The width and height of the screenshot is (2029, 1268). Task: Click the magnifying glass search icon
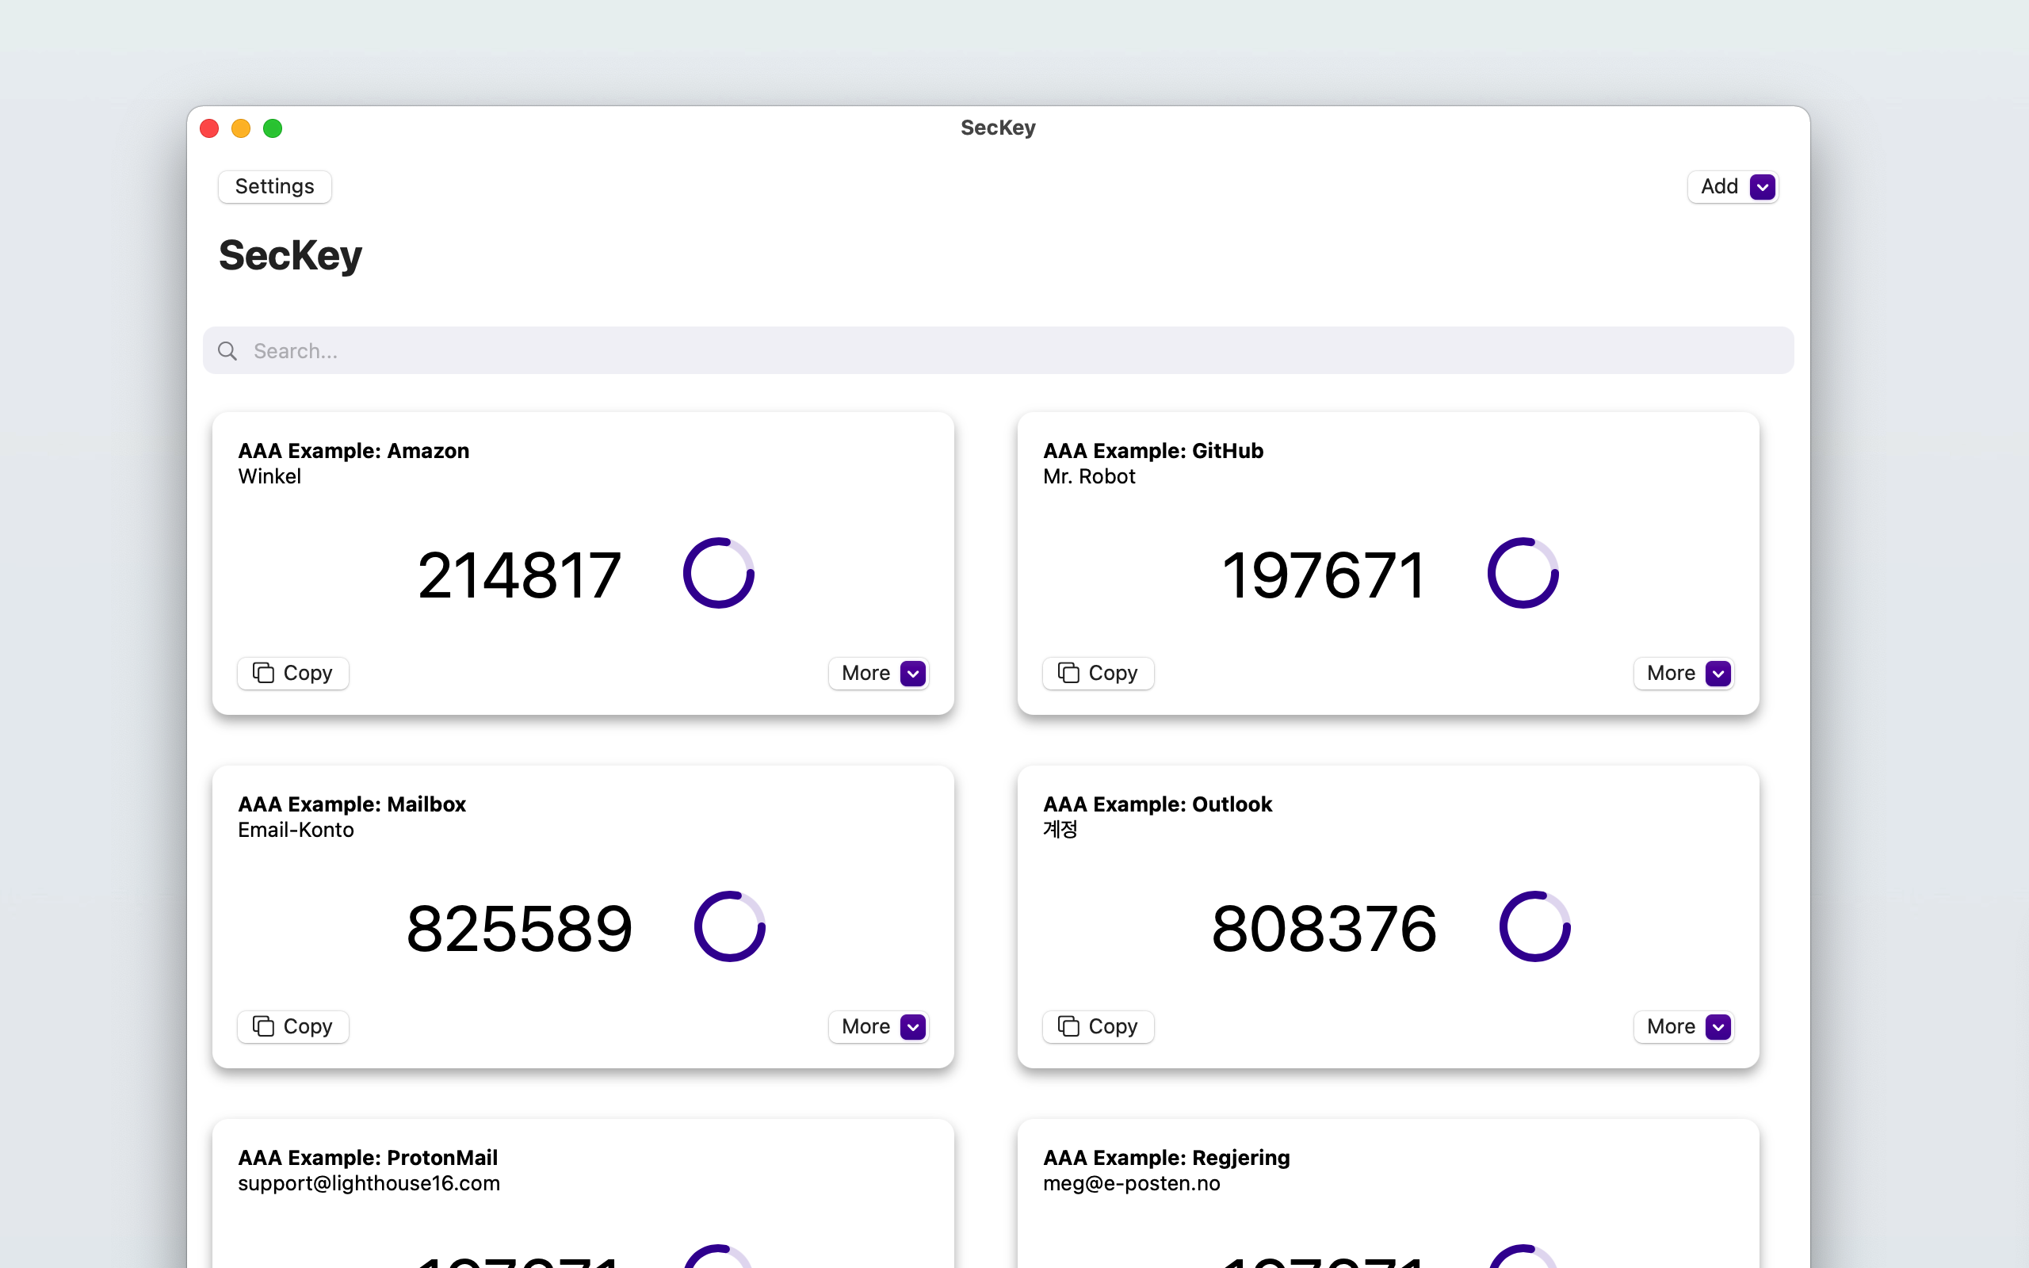click(x=227, y=350)
